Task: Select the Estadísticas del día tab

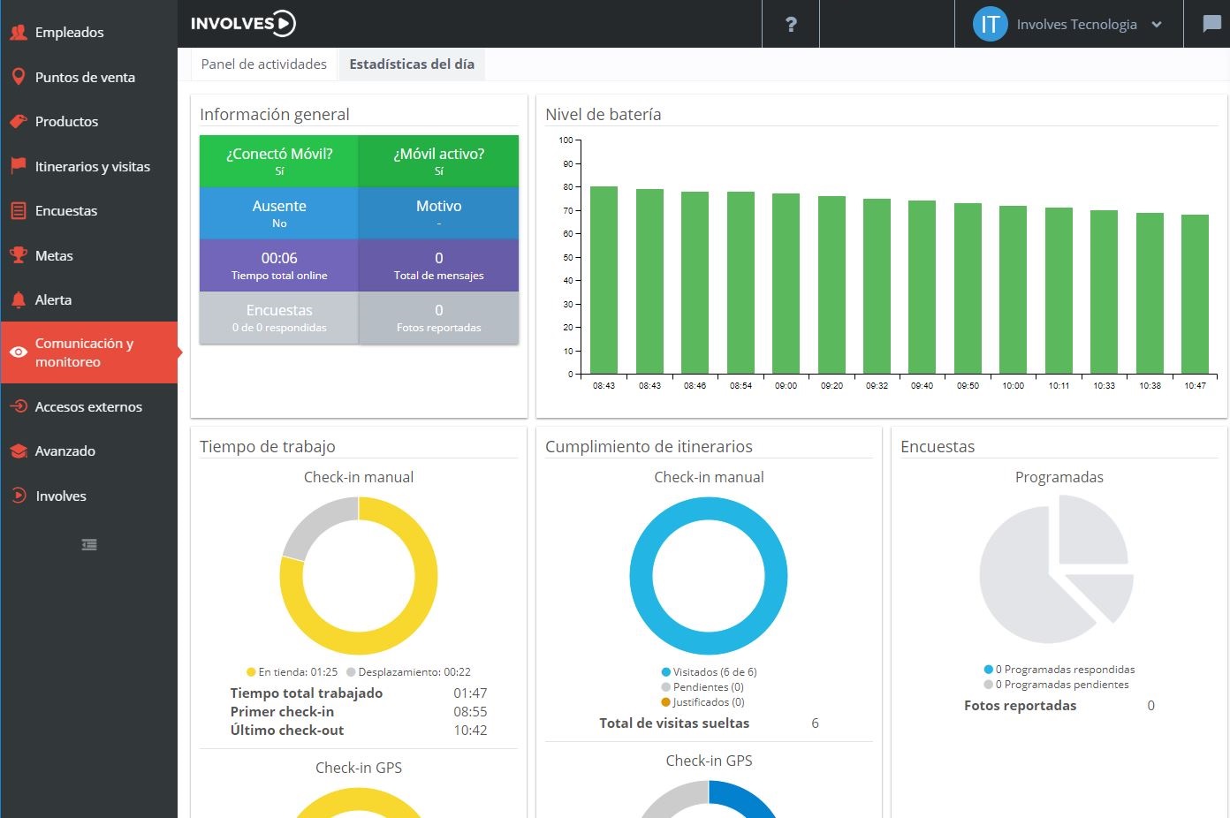Action: [x=412, y=64]
